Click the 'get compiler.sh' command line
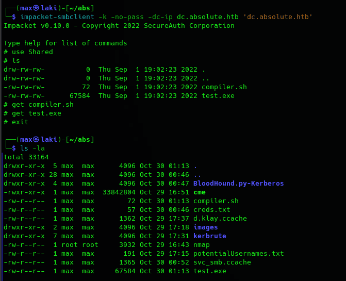This screenshot has height=281, width=346. click(x=39, y=105)
